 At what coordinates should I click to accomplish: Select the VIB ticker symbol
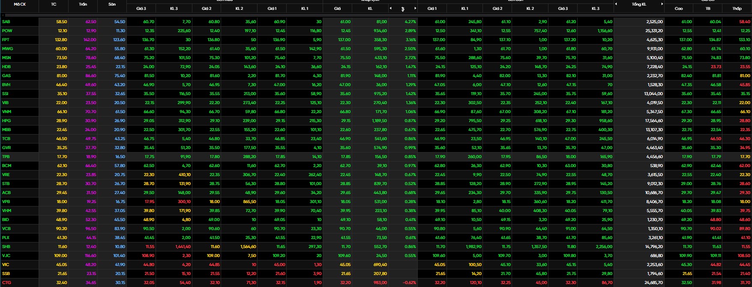pyautogui.click(x=5, y=102)
